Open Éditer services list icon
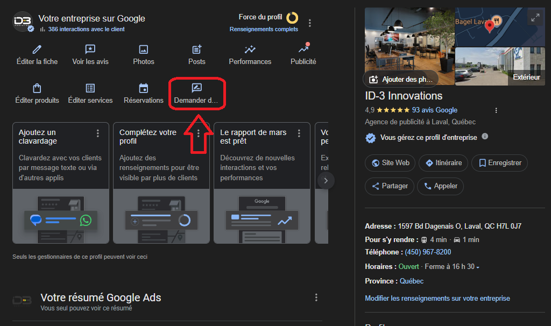 90,89
